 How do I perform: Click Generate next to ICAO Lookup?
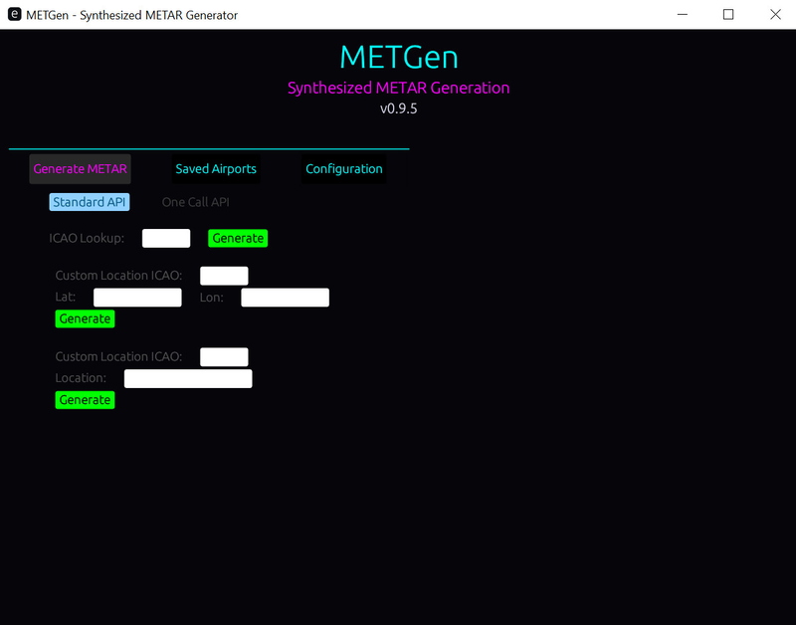tap(236, 238)
